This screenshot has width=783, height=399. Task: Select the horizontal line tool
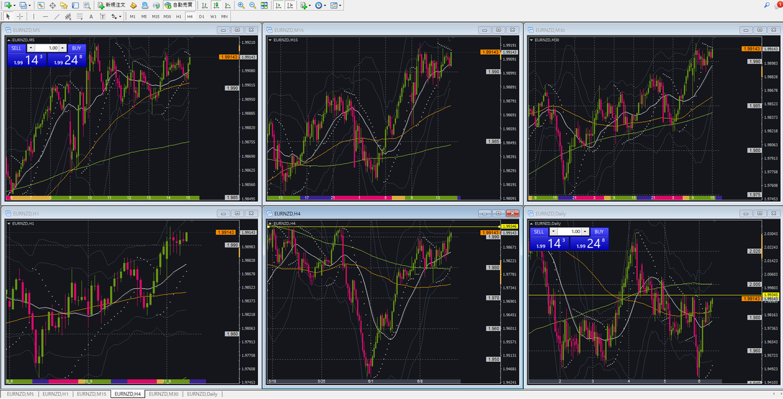(x=46, y=16)
